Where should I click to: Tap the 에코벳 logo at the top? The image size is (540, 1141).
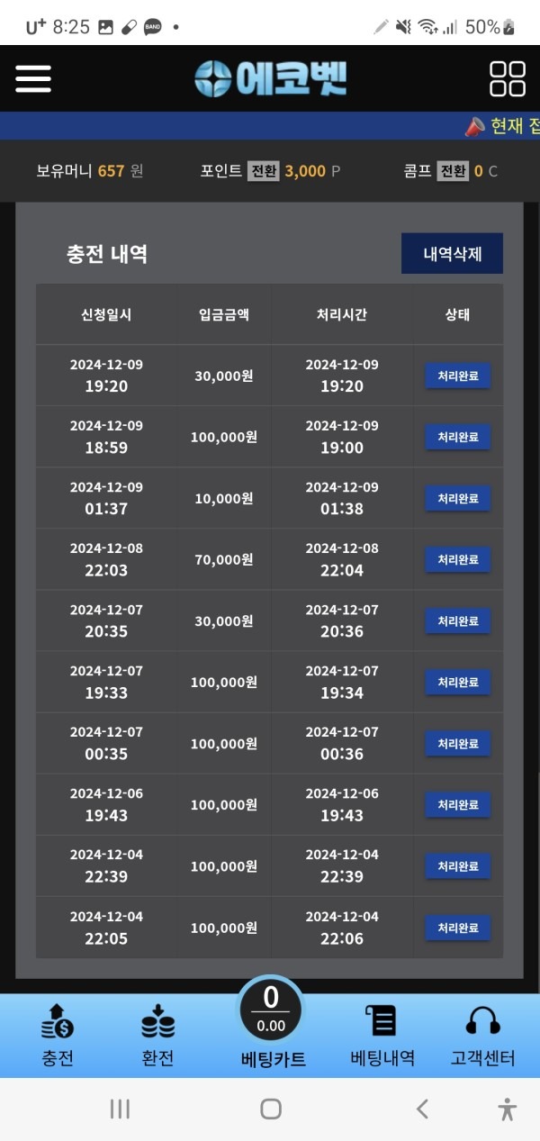270,78
